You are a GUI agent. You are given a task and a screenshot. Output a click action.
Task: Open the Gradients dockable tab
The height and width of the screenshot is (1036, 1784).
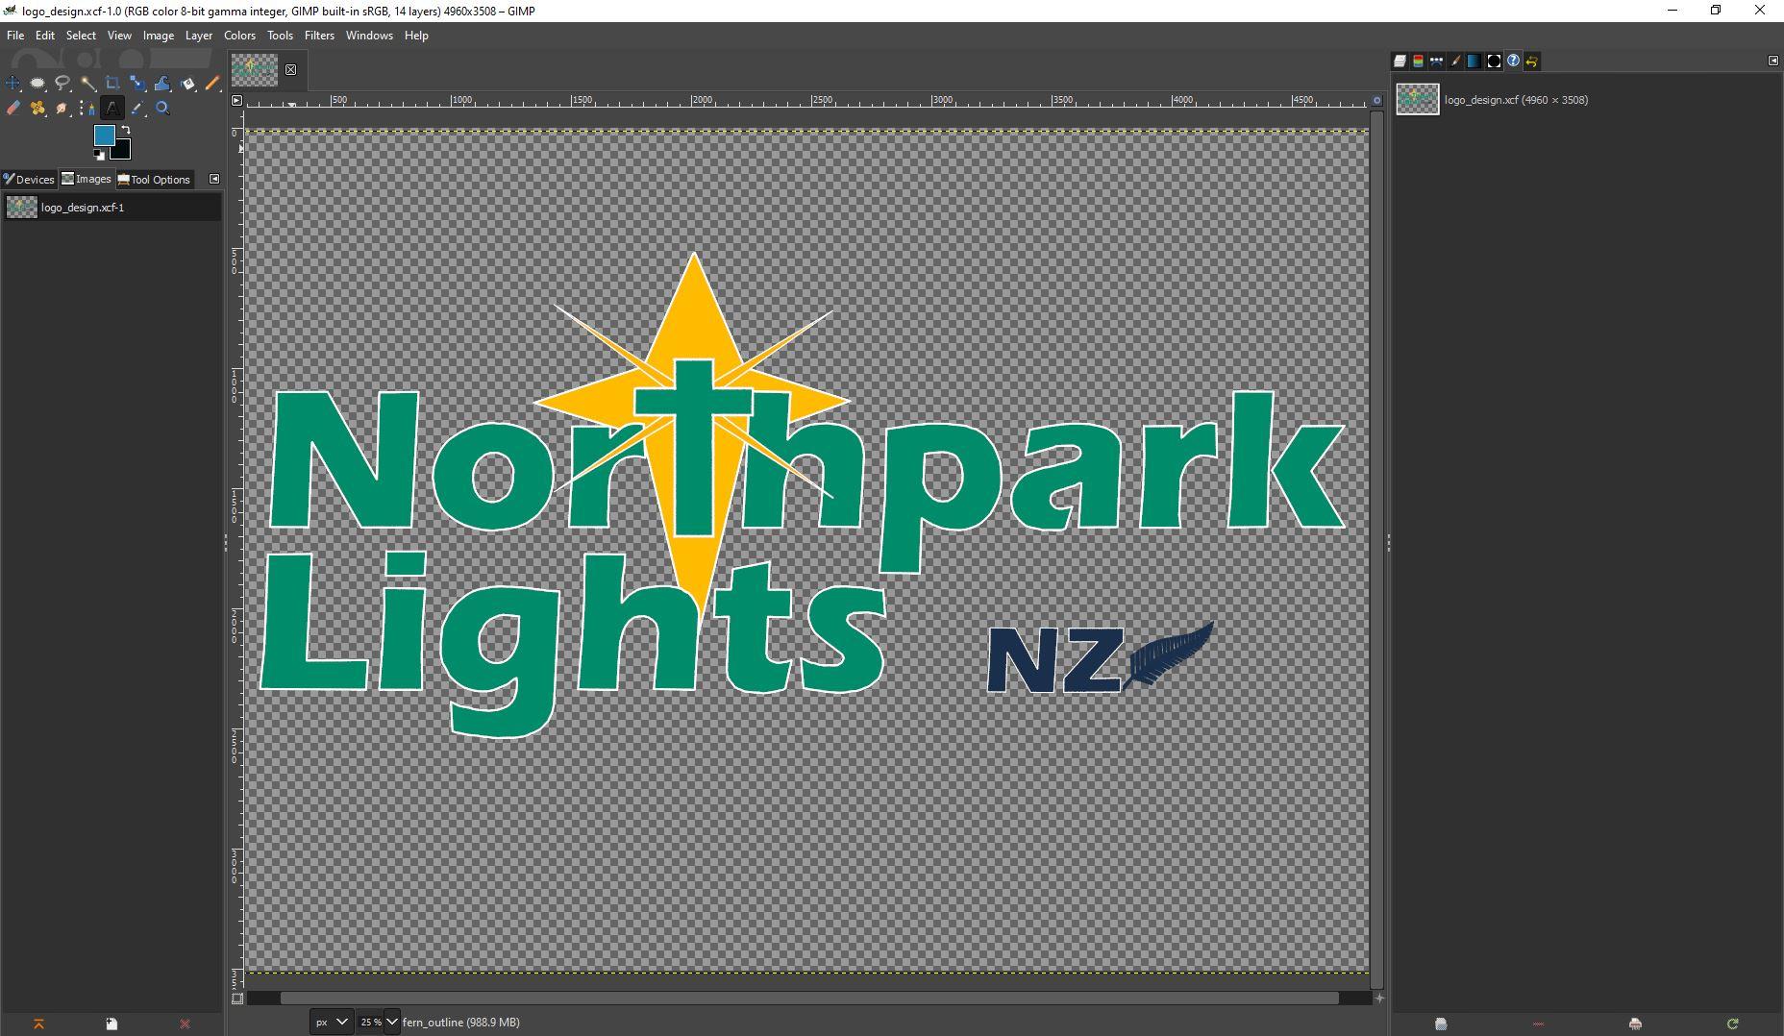[x=1474, y=61]
